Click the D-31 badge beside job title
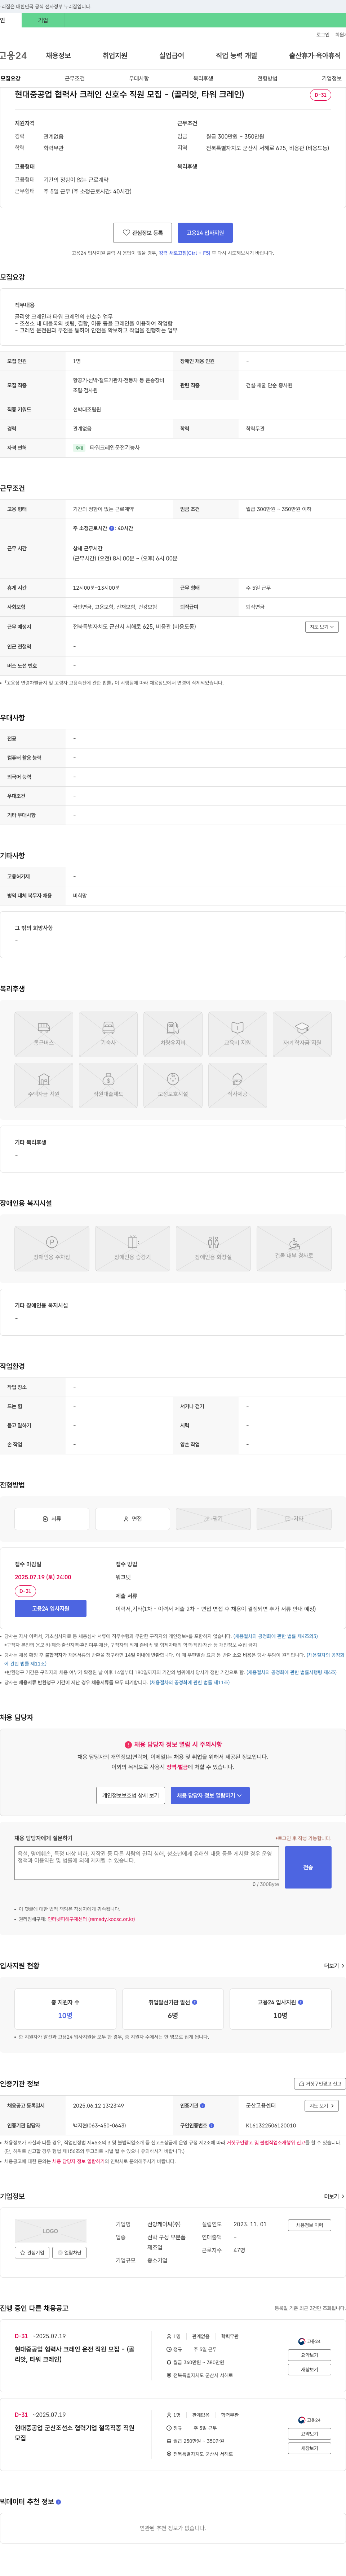Viewport: 346px width, 2576px height. click(x=320, y=95)
